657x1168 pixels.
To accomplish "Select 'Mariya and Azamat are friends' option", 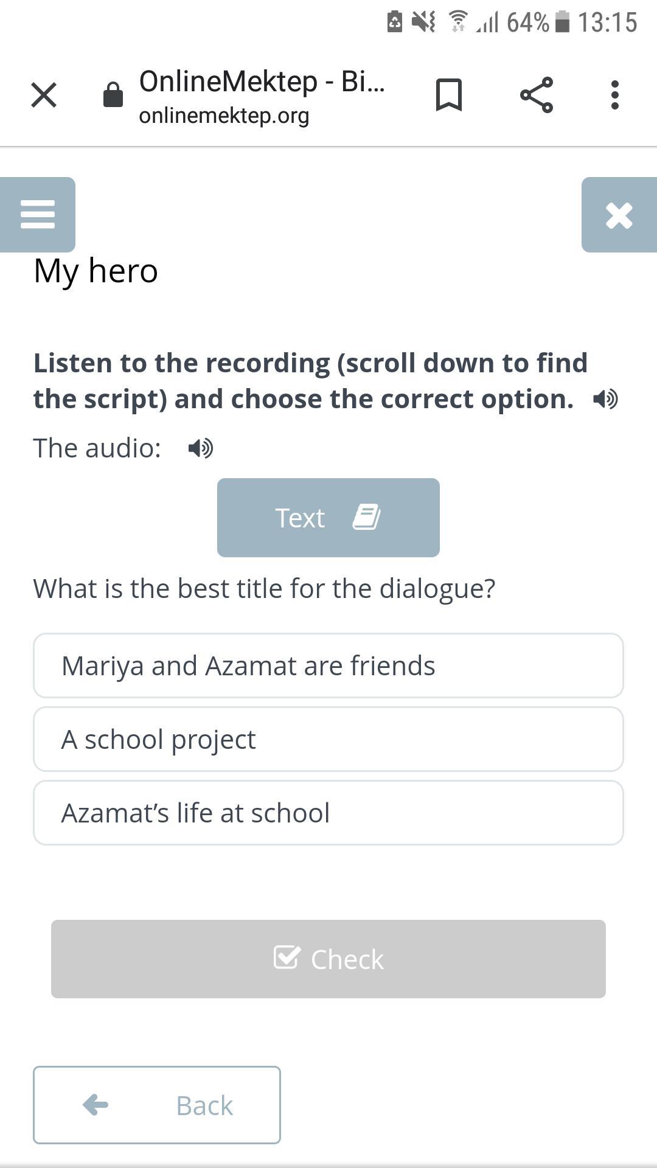I will [328, 666].
